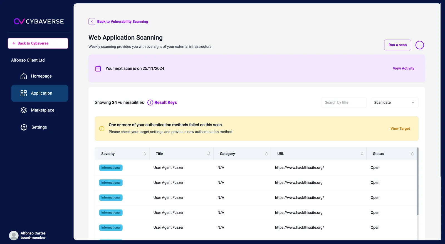Sort by Status column arrows

coord(412,154)
